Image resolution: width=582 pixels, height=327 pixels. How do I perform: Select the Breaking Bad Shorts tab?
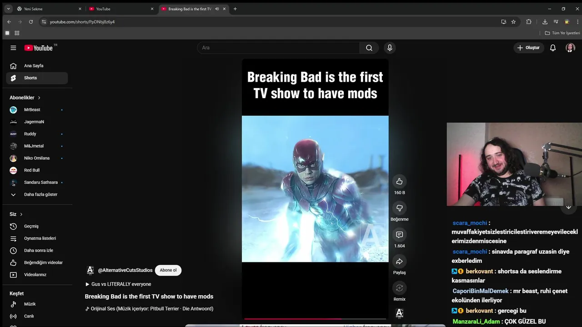tap(190, 9)
